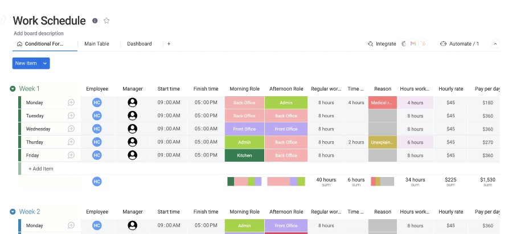Click the New Item button
This screenshot has width=508, height=234.
tap(26, 63)
